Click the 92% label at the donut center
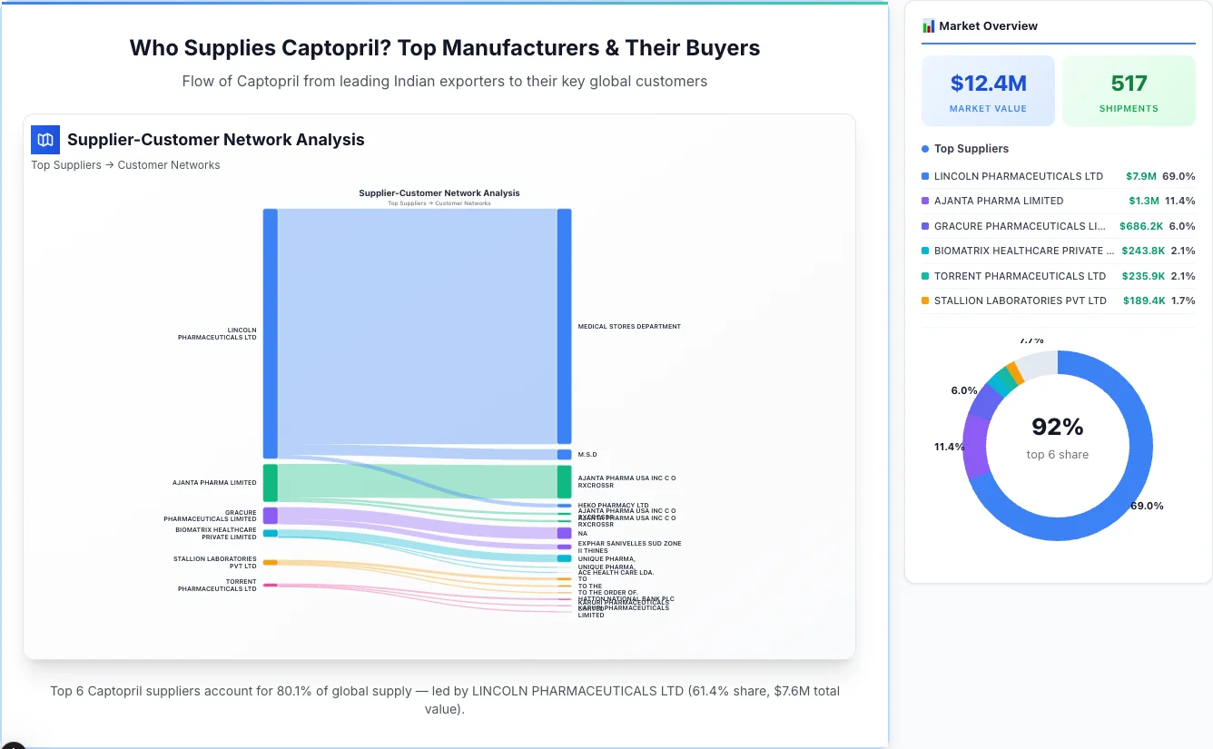1213x749 pixels. 1057,426
